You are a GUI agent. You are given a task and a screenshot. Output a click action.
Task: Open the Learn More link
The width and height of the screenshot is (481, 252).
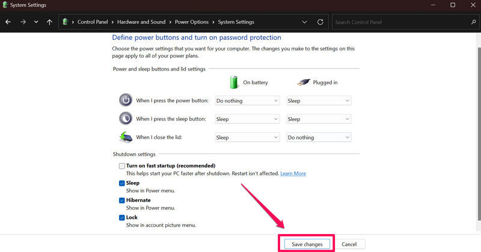tap(293, 173)
